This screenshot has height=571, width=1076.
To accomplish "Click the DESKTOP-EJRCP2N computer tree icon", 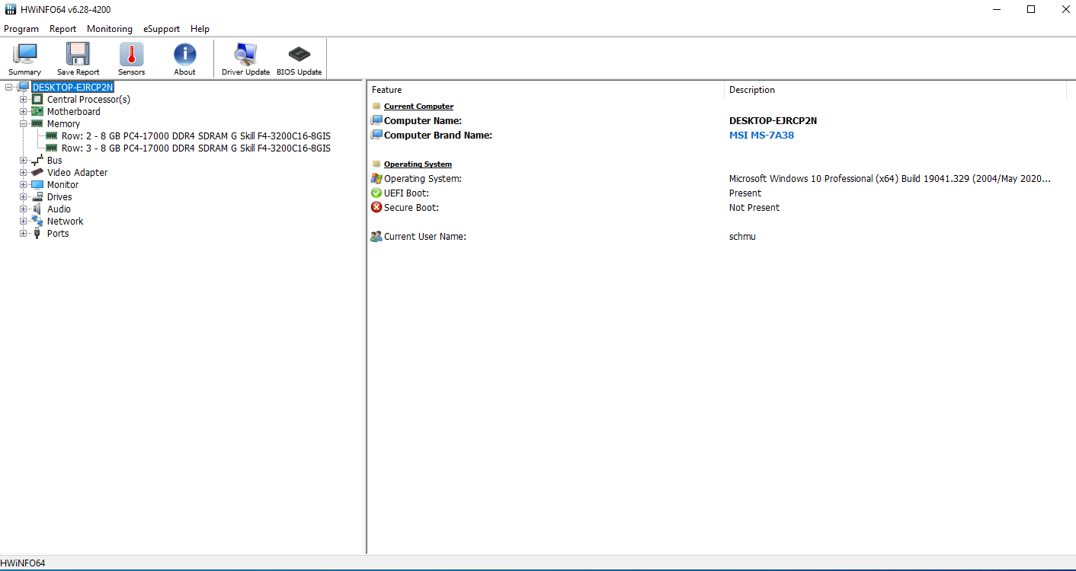I will click(x=23, y=87).
